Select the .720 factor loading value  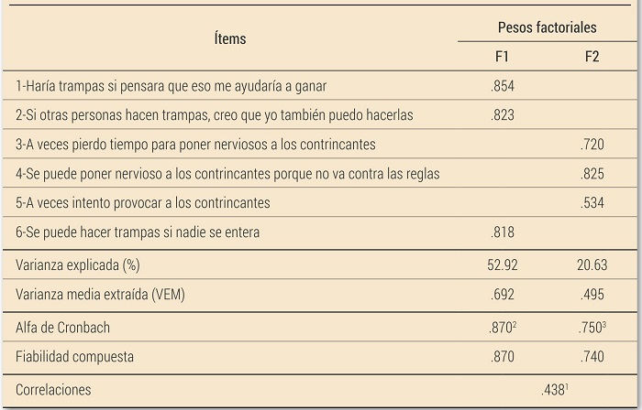tap(592, 145)
